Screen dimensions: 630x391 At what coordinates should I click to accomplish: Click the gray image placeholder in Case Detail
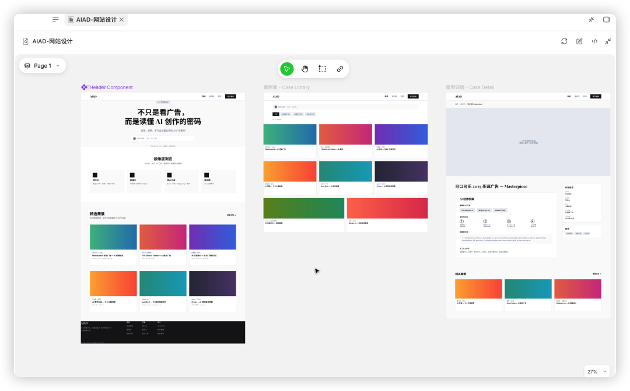coord(528,142)
